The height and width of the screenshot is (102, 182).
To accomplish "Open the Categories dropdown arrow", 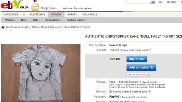I will coord(24,15).
